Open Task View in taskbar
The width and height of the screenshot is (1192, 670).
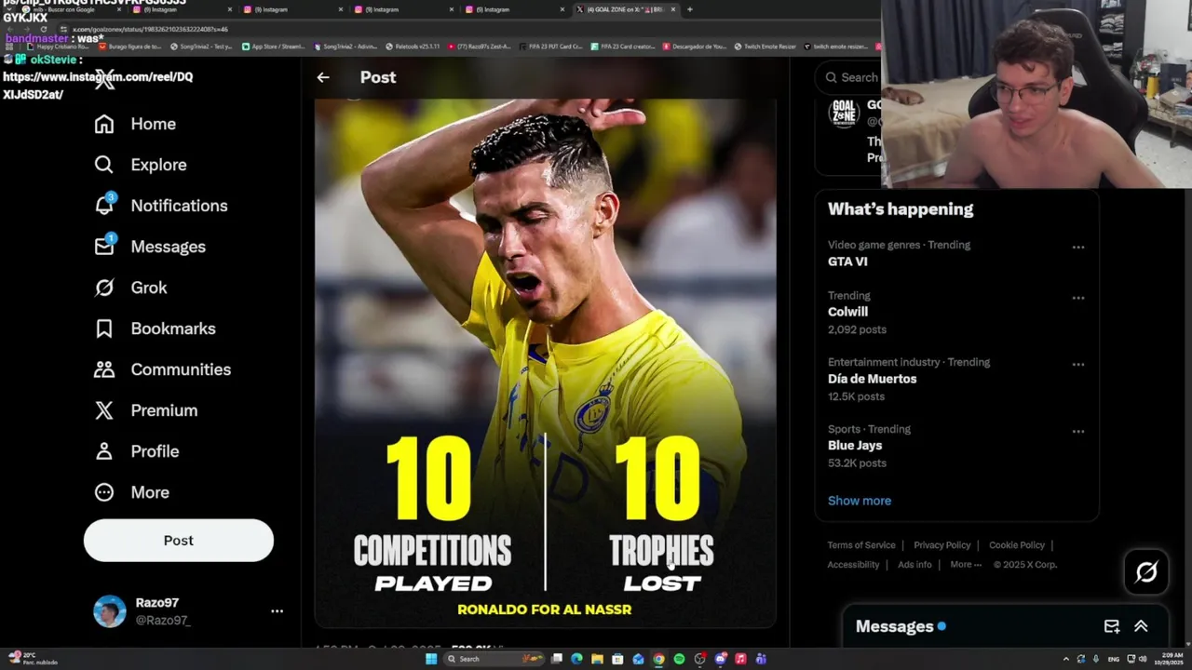point(556,659)
